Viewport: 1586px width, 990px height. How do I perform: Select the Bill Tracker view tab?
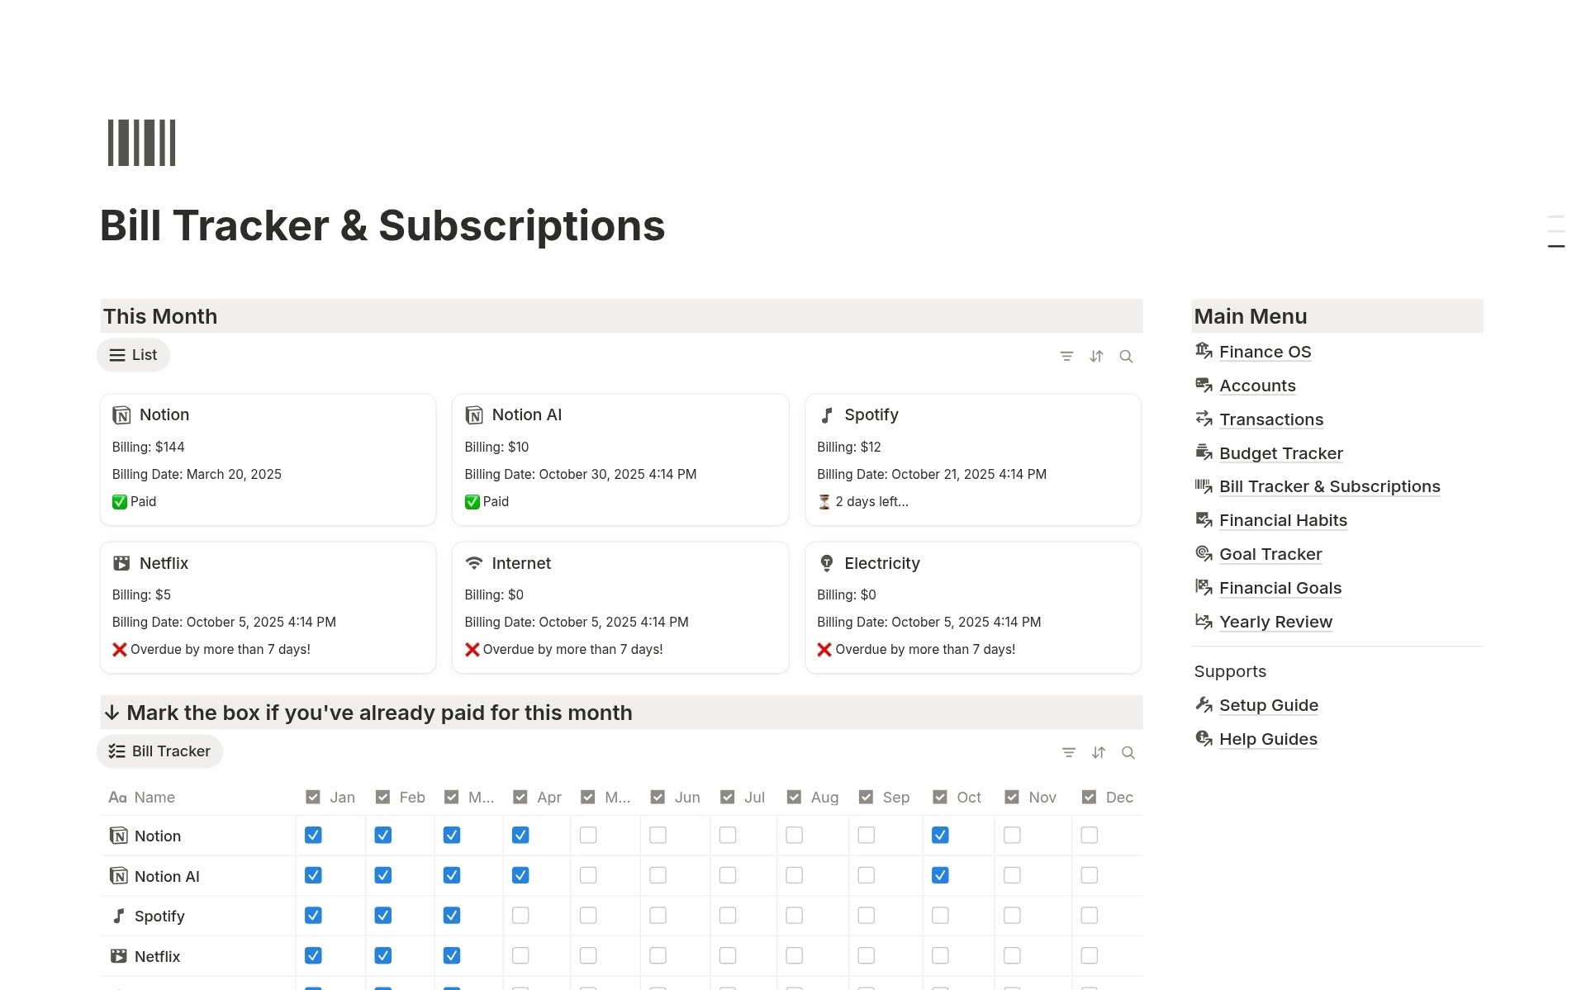[x=160, y=751]
